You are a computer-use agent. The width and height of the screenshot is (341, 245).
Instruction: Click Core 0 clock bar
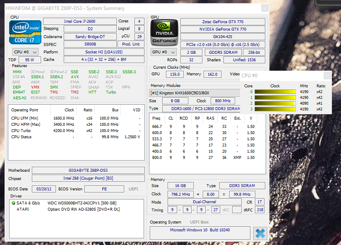(275, 92)
